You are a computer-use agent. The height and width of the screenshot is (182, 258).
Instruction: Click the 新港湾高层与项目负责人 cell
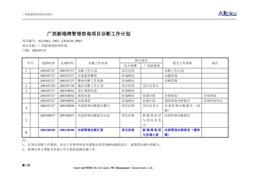pos(152,120)
